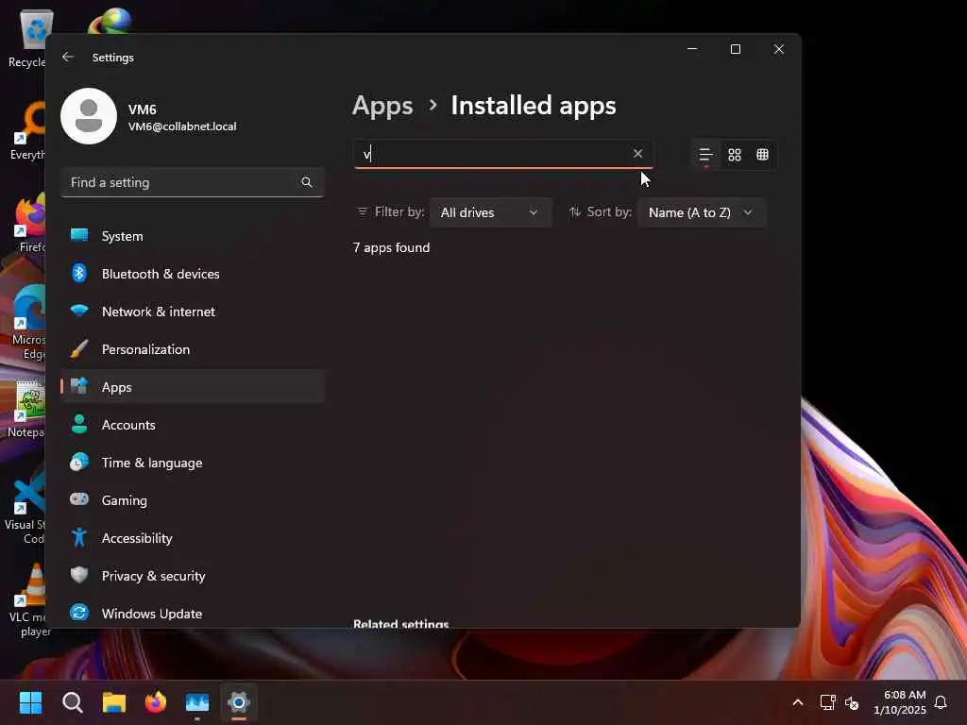This screenshot has height=725, width=967.
Task: Open the Microsoft Edge desktop shortcut
Action: 27,322
